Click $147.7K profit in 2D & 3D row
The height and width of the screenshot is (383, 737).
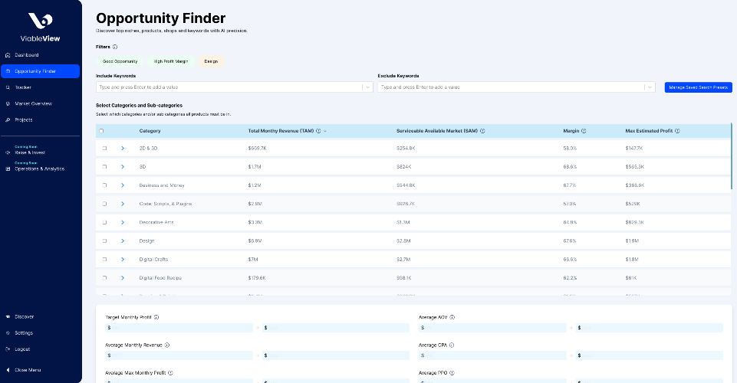coord(634,149)
